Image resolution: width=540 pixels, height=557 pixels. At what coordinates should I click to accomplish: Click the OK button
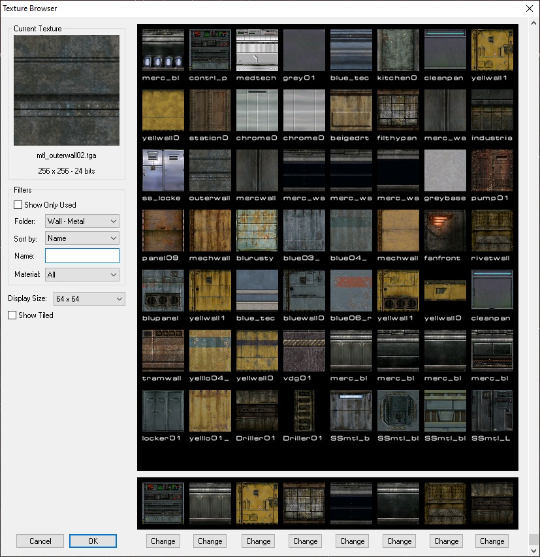pos(93,541)
